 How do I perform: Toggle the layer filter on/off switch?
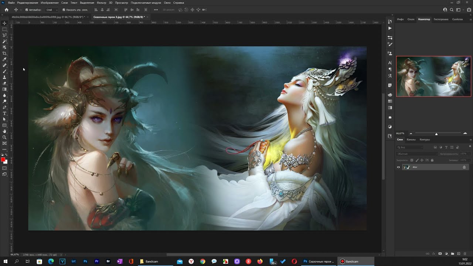click(470, 147)
